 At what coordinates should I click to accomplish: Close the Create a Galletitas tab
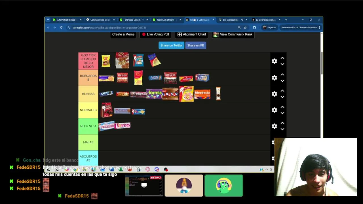tap(213, 20)
